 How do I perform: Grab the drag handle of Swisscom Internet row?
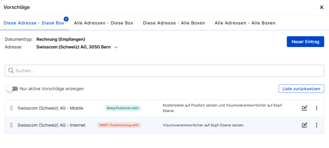[x=11, y=125]
